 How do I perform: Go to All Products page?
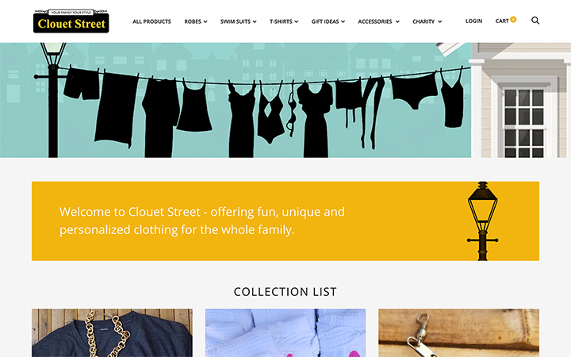point(151,21)
